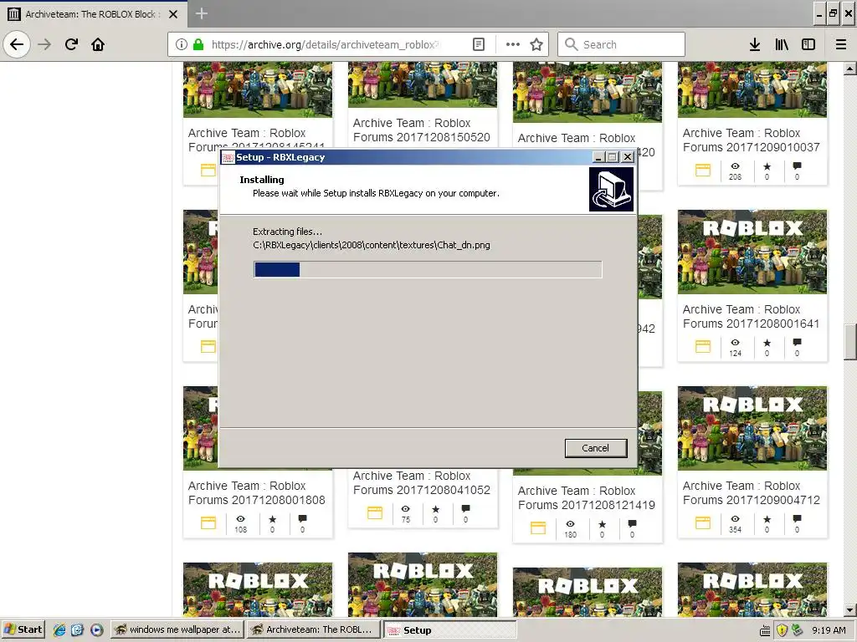Go to the browser home page
This screenshot has width=857, height=642.
[x=98, y=44]
